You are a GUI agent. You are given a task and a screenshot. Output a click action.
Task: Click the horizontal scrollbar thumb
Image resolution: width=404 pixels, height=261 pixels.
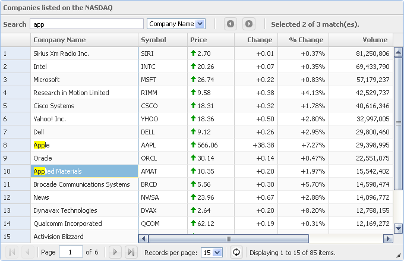pos(228,238)
